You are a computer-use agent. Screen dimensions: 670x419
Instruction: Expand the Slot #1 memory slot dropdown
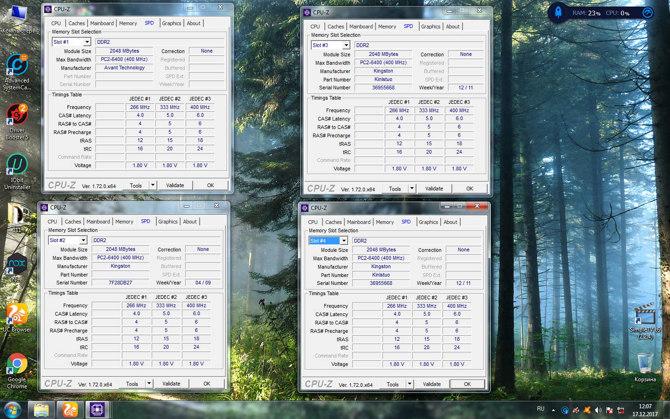click(x=87, y=42)
